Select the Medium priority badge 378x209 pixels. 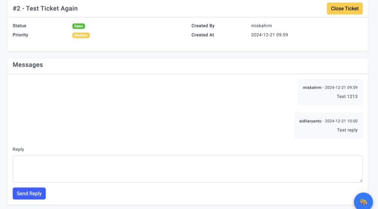tap(81, 35)
